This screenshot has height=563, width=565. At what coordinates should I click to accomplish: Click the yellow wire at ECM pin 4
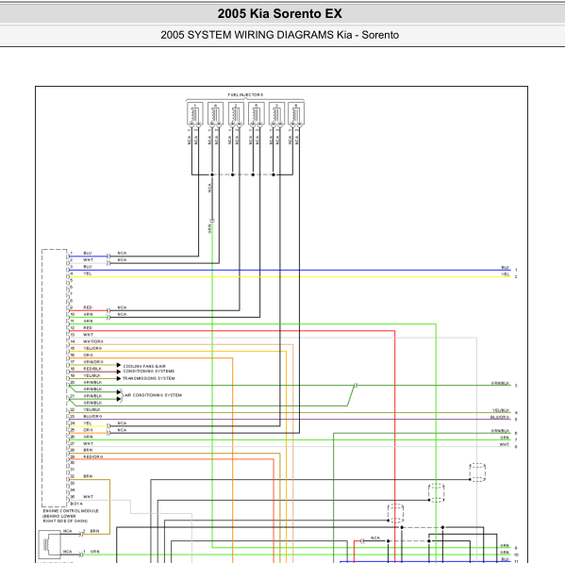(290, 276)
